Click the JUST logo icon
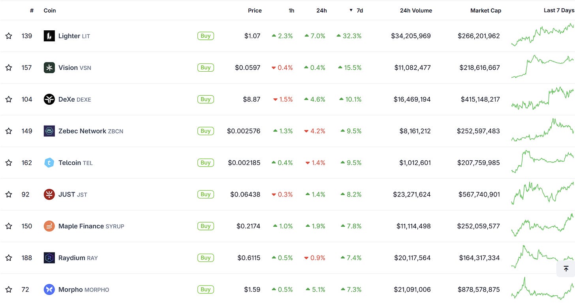The image size is (575, 304). point(49,195)
